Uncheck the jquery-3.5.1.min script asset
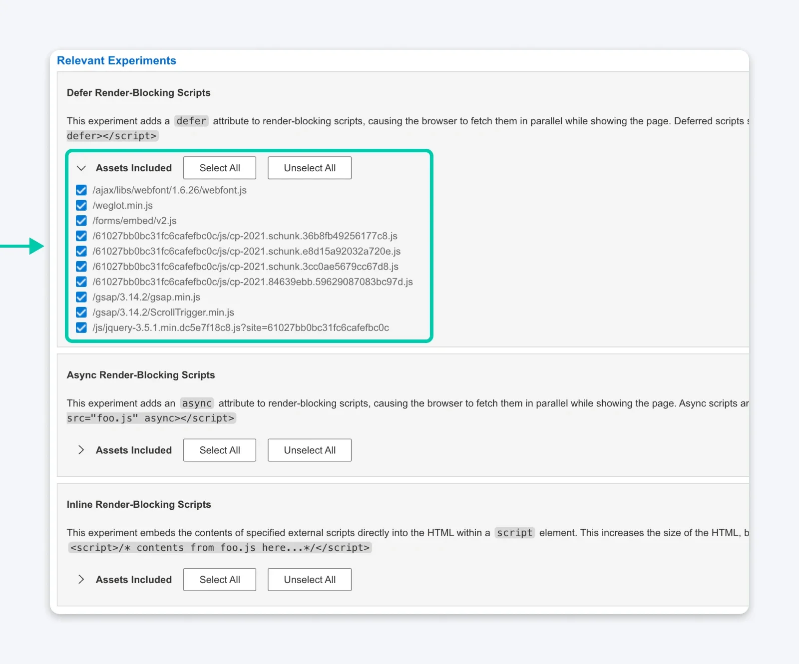The height and width of the screenshot is (664, 799). (81, 328)
